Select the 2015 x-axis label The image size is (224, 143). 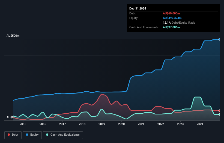point(23,124)
